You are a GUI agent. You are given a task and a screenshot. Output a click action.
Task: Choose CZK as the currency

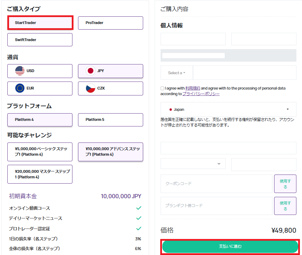[x=110, y=88]
